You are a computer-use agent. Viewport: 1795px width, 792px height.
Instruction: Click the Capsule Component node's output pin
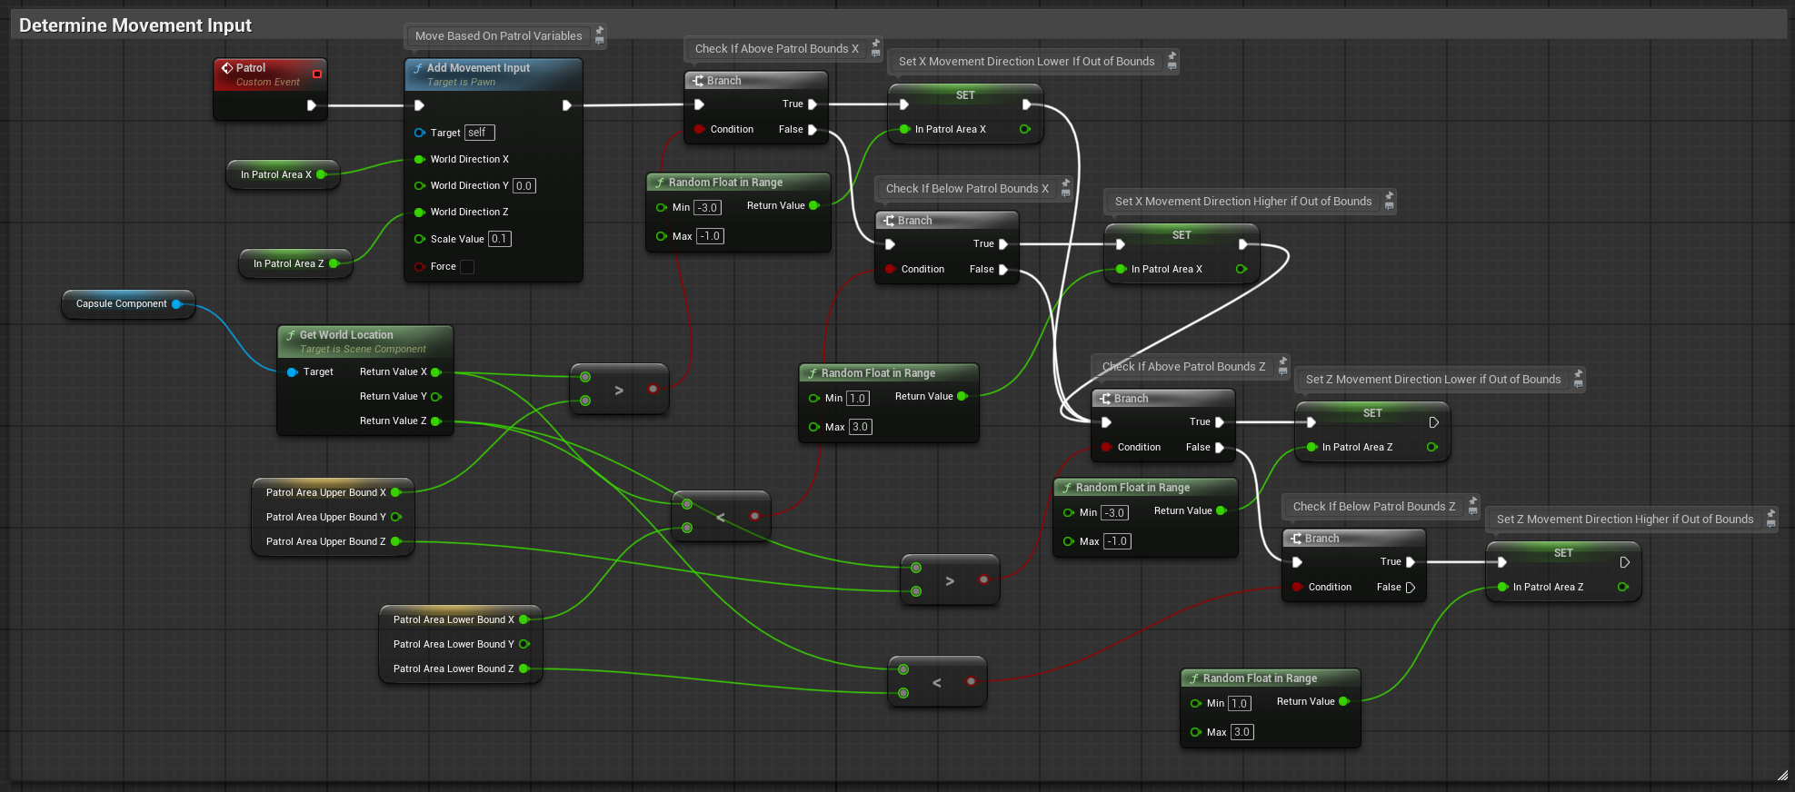(177, 304)
